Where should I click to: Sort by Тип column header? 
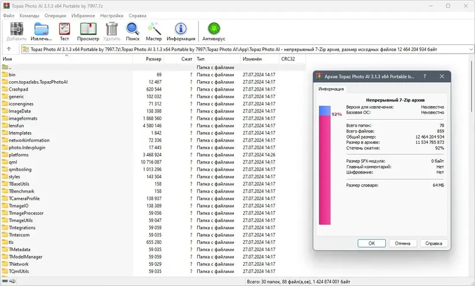coord(217,59)
